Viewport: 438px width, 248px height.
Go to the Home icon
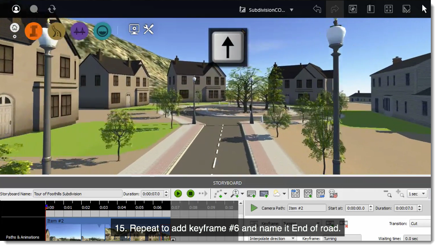tap(14, 27)
